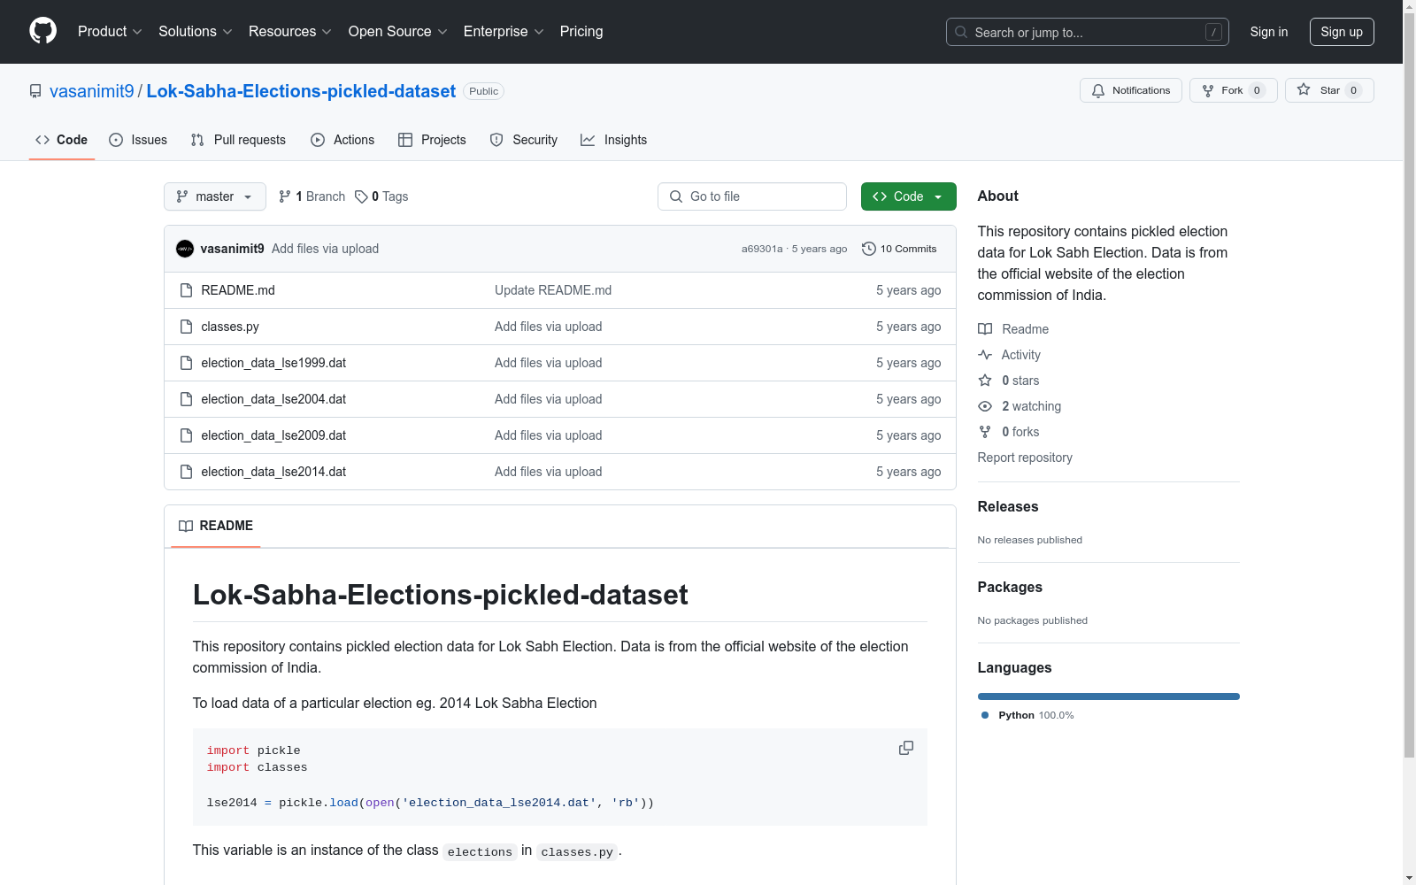Click the Packages heading link

coord(1010,588)
